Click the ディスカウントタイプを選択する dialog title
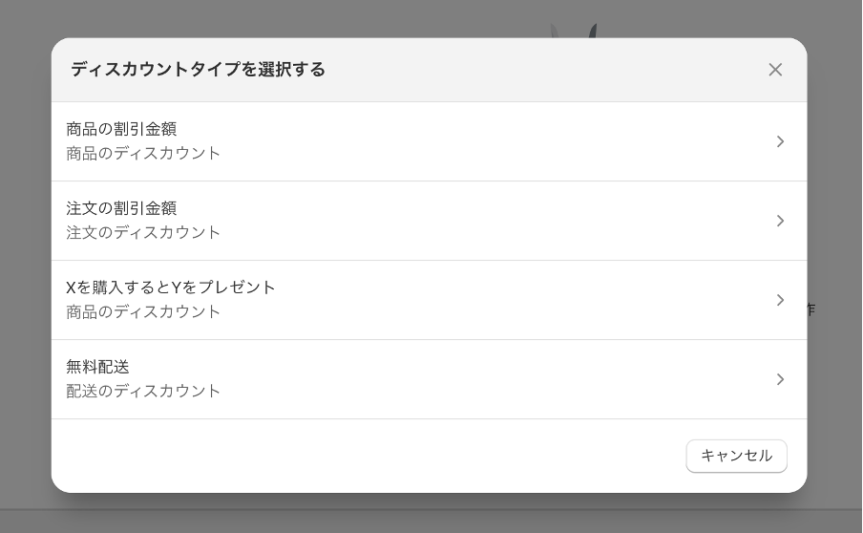 pyautogui.click(x=199, y=70)
